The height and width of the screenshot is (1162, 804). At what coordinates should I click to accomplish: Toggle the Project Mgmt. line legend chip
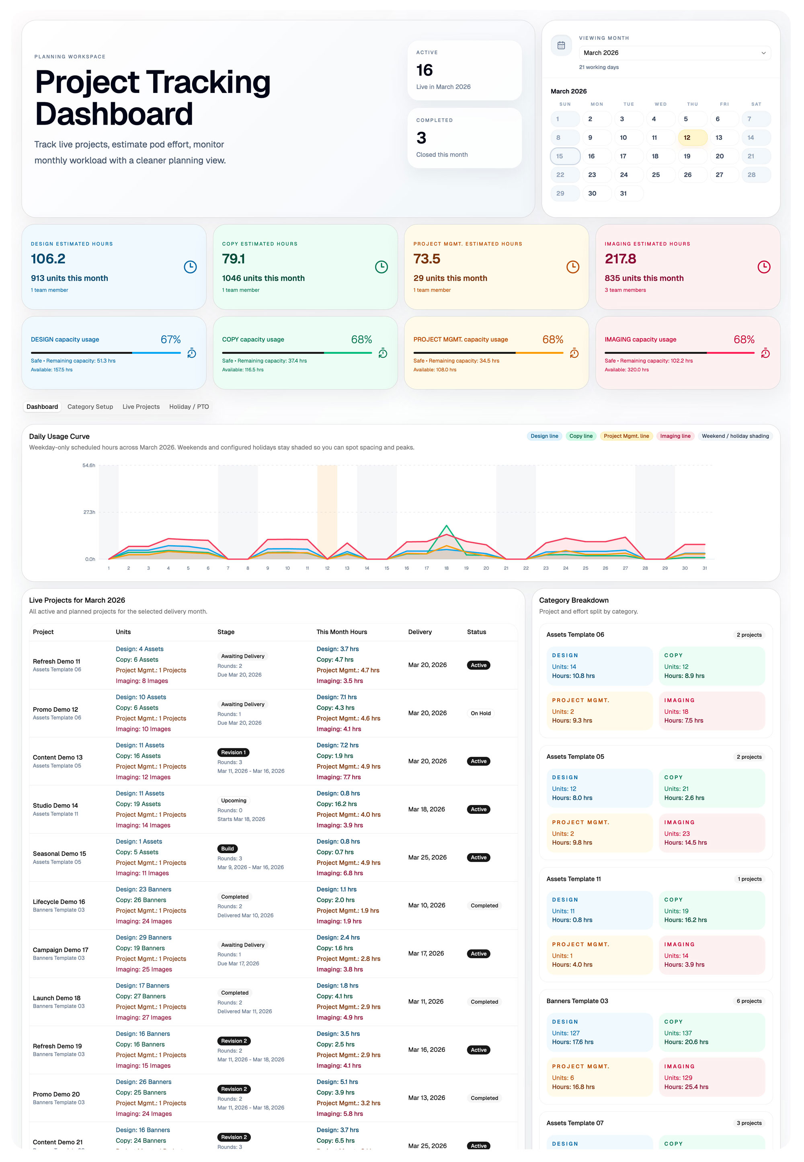626,436
